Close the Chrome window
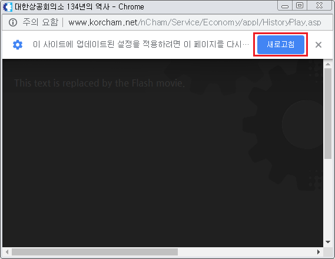This screenshot has width=335, height=259. tap(319, 5)
